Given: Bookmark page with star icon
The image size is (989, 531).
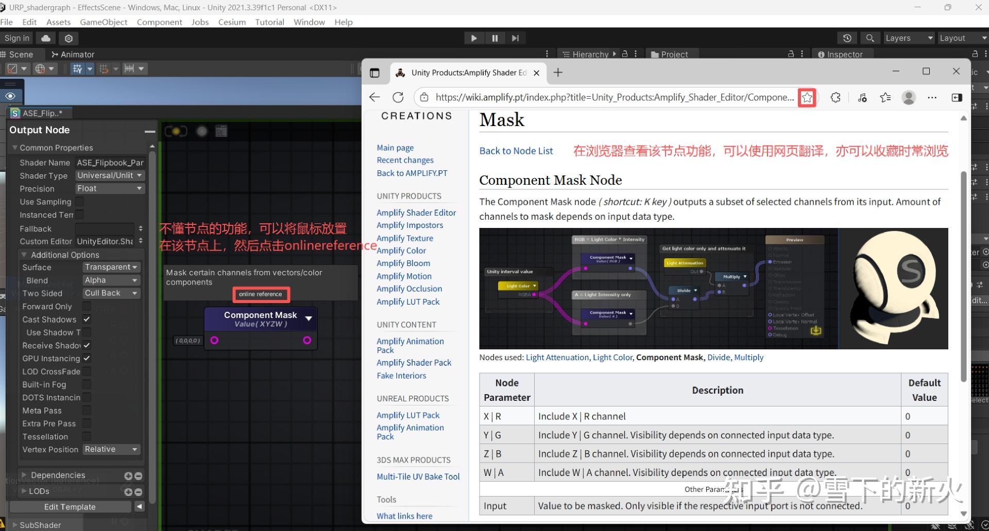Looking at the screenshot, I should pos(807,97).
